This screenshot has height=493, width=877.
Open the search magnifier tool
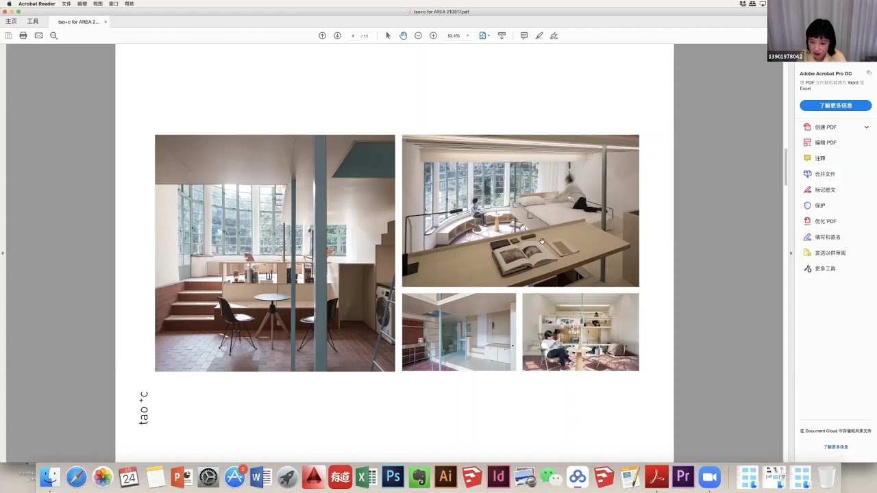point(53,36)
